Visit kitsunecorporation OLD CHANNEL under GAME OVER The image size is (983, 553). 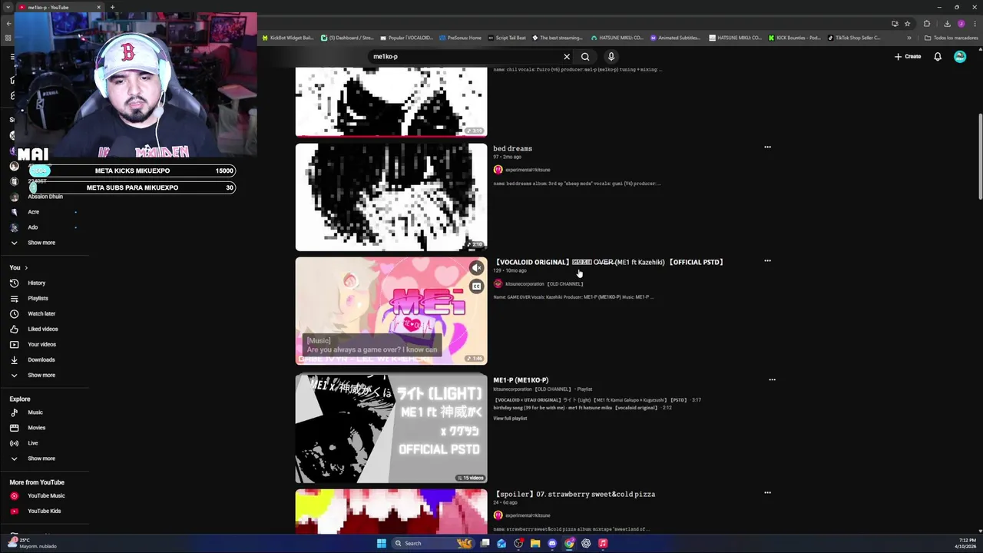pos(544,284)
